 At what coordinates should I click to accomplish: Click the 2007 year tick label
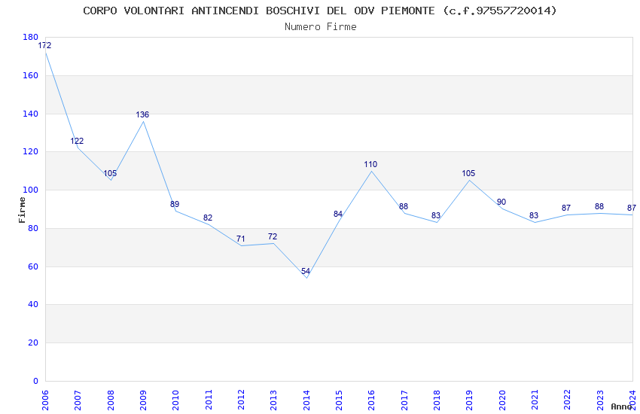pos(78,400)
